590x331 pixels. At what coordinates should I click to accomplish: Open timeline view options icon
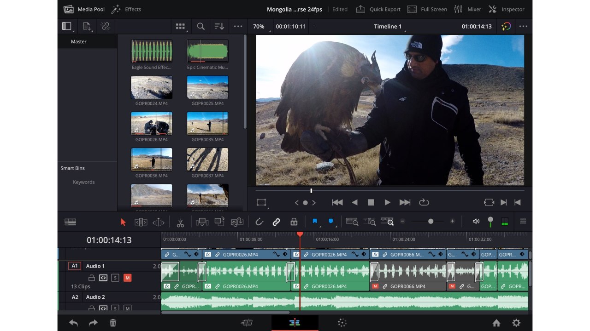point(70,222)
